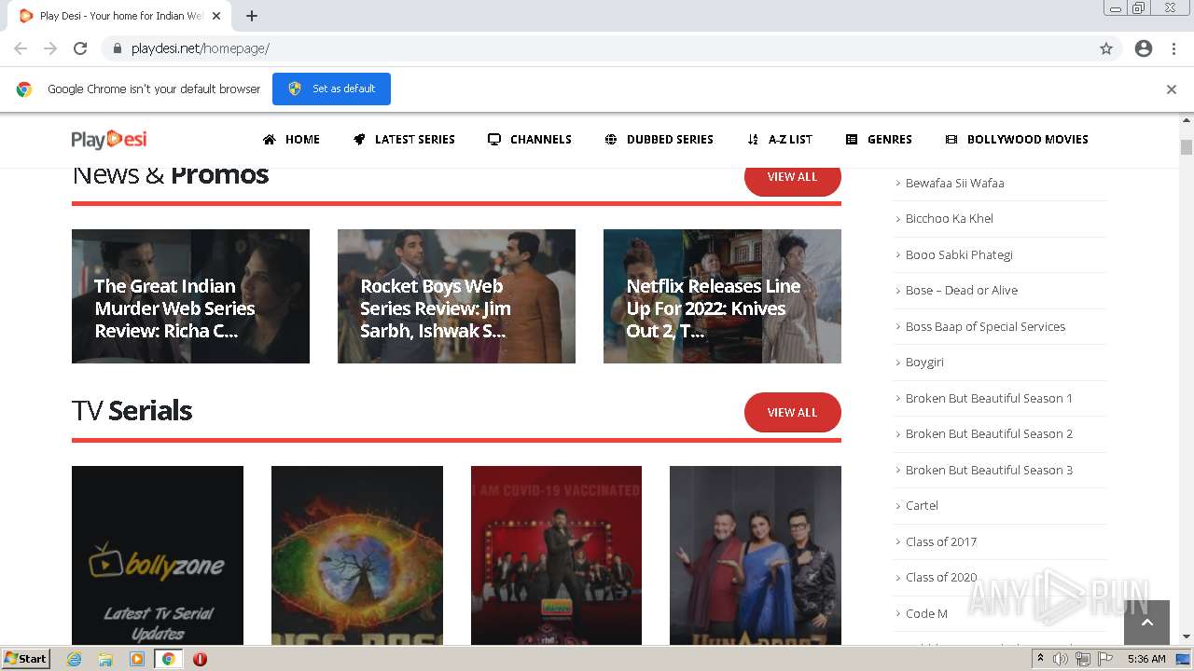This screenshot has width=1194, height=671.
Task: Open Boygiri link
Action: pyautogui.click(x=924, y=363)
